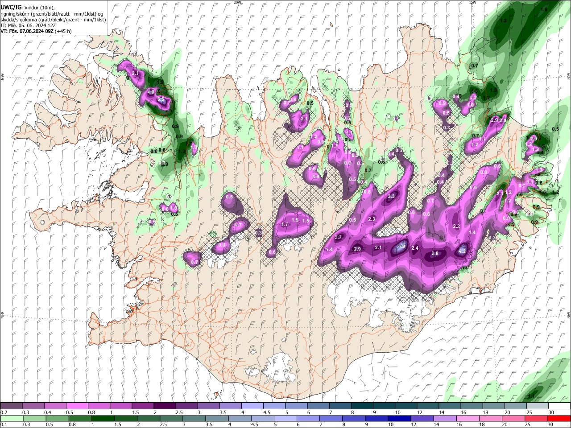Screen dimensions: 571x428
Task: Click the '1.7' precipitation value on the map
Action: [x=285, y=225]
